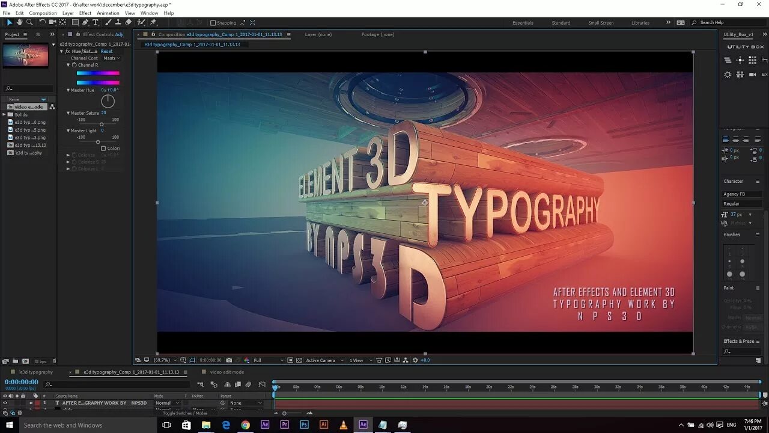Select the Horizontal Type tool
769x433 pixels.
[x=96, y=22]
